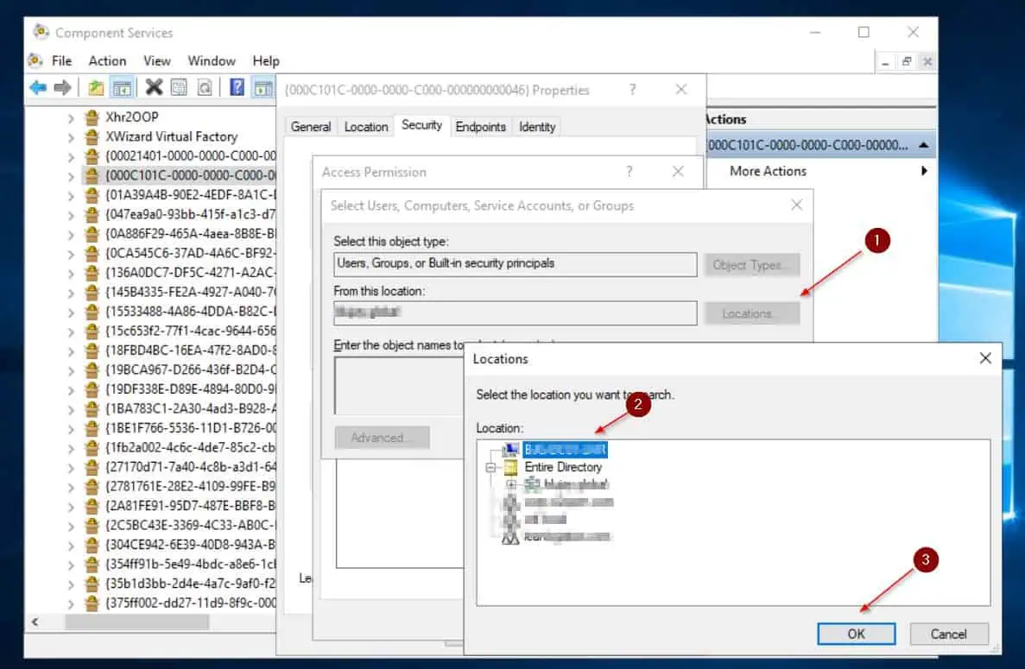
Task: Expand the Xhr2OOP tree node
Action: 71,118
